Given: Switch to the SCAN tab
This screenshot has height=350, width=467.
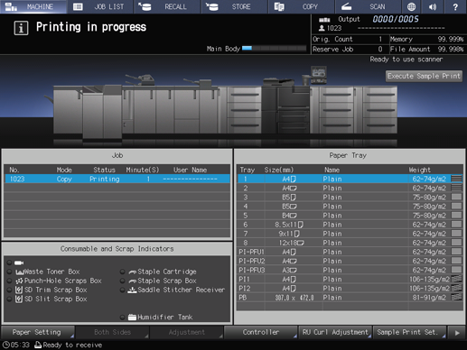Looking at the screenshot, I should tap(368, 6).
